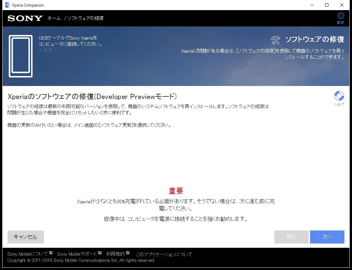This screenshot has height=270, width=352.
Task: Open Sony Mobileについて footer link
Action: pyautogui.click(x=28, y=254)
